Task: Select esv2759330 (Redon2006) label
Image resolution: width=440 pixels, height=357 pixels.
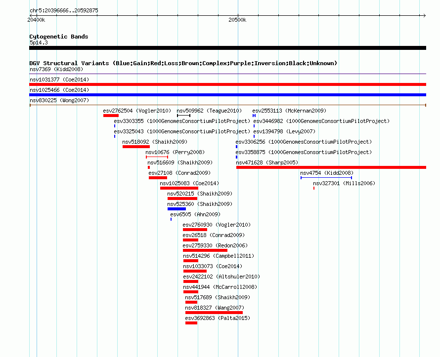Action: pyautogui.click(x=215, y=245)
